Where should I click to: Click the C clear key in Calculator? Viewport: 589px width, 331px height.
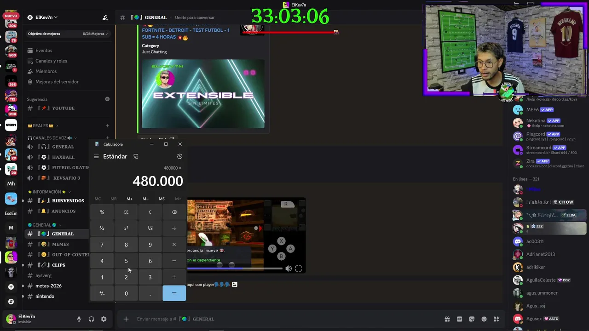(150, 212)
